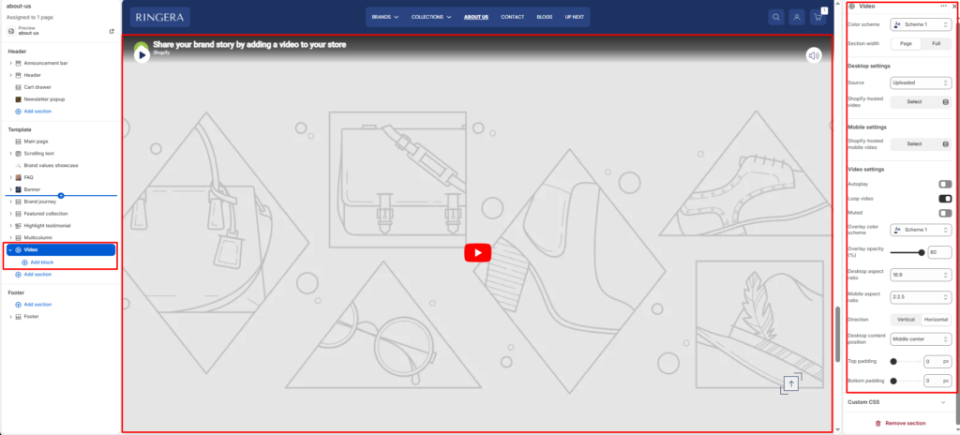Click the Shopify-hosted mobile video Select button

pos(921,144)
